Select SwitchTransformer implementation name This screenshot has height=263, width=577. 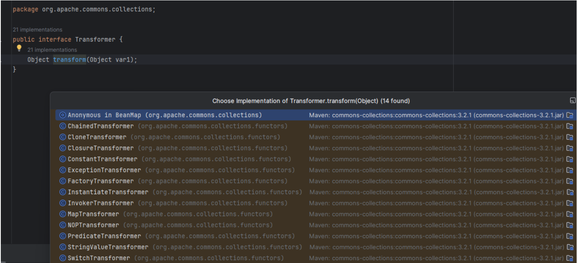pos(99,258)
